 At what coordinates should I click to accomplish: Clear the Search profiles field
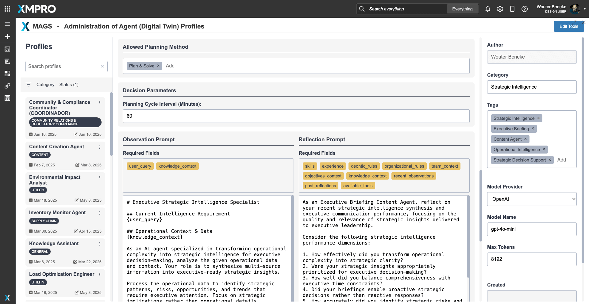pyautogui.click(x=102, y=66)
